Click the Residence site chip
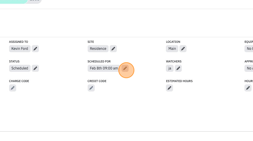Image resolution: width=253 pixels, height=141 pixels. pos(98,49)
